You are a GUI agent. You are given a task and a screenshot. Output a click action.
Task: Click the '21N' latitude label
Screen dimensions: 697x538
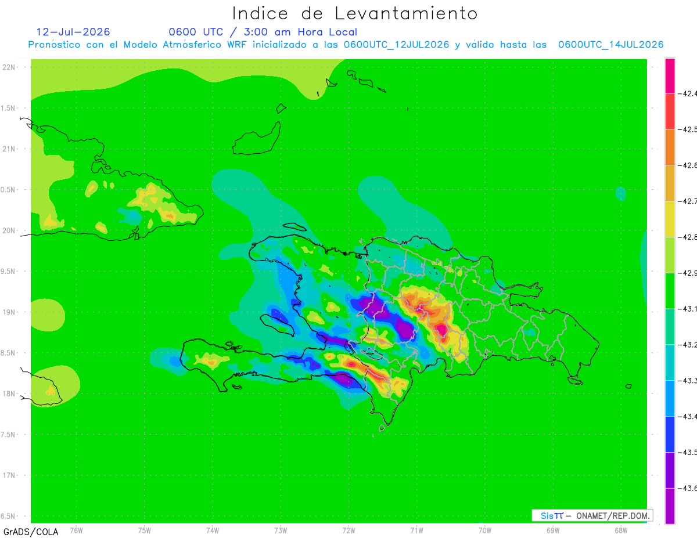pyautogui.click(x=9, y=149)
